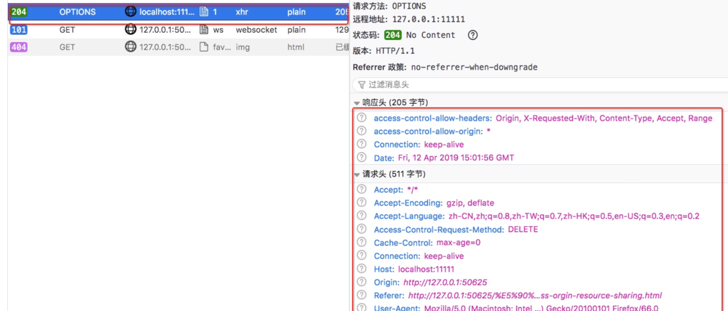Click globe icon in the 404 request row

pos(131,47)
